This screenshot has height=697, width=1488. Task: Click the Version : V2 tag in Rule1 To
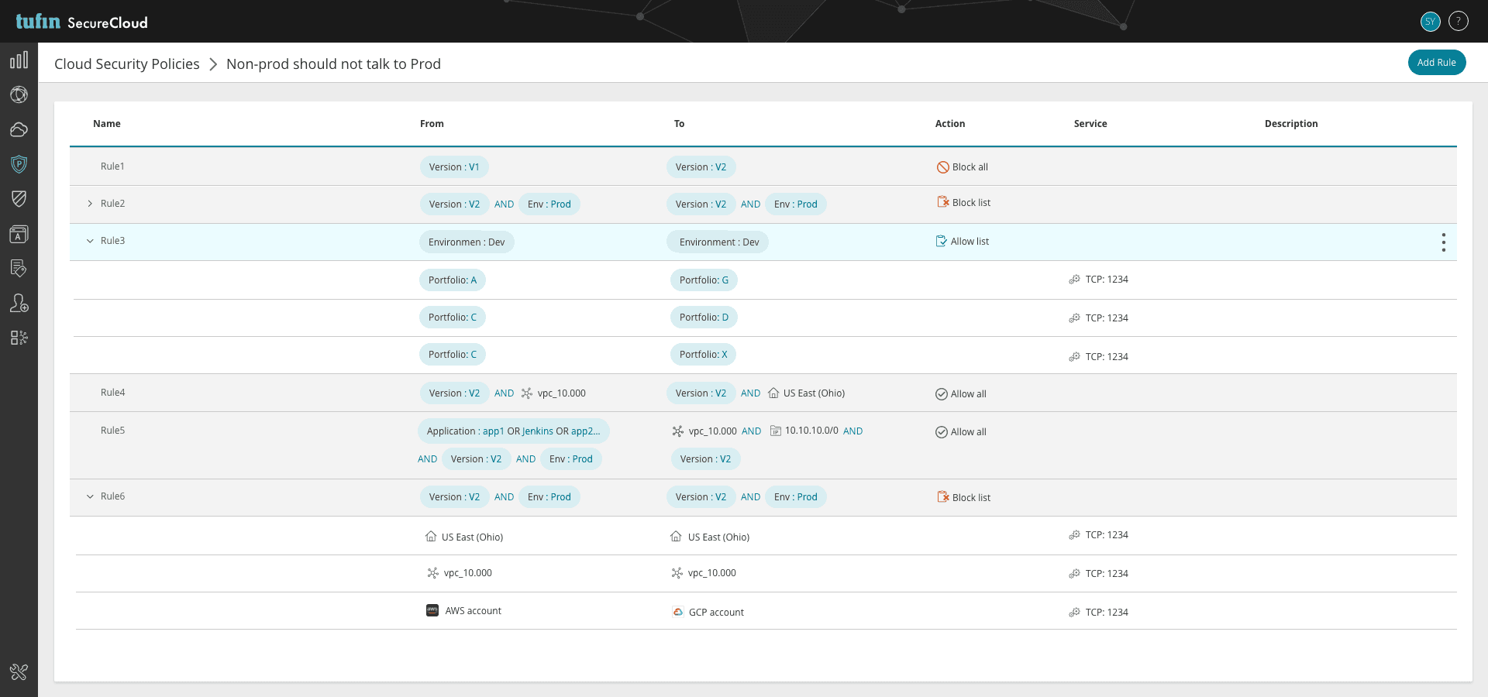[x=701, y=167]
